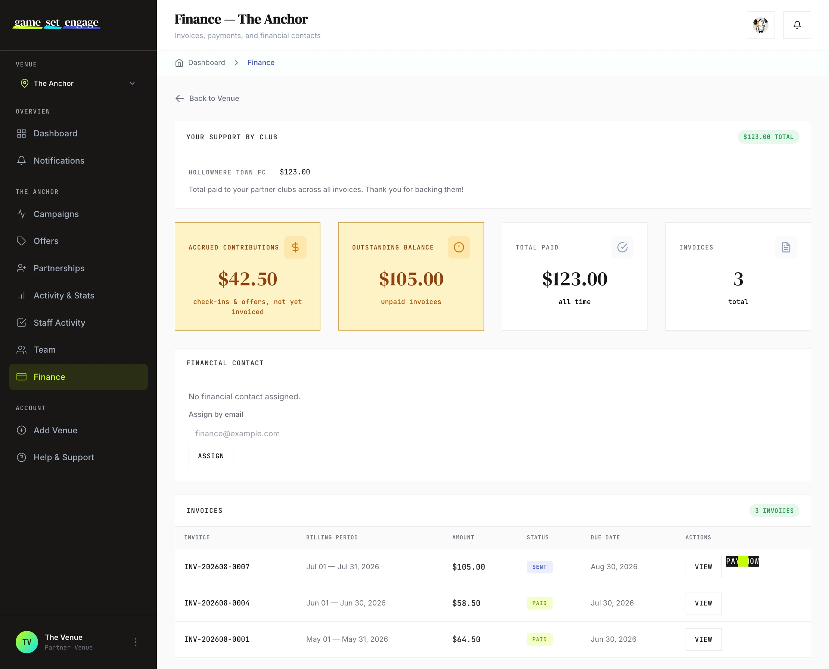Click due date Aug 30, 2026
829x669 pixels.
(x=614, y=567)
